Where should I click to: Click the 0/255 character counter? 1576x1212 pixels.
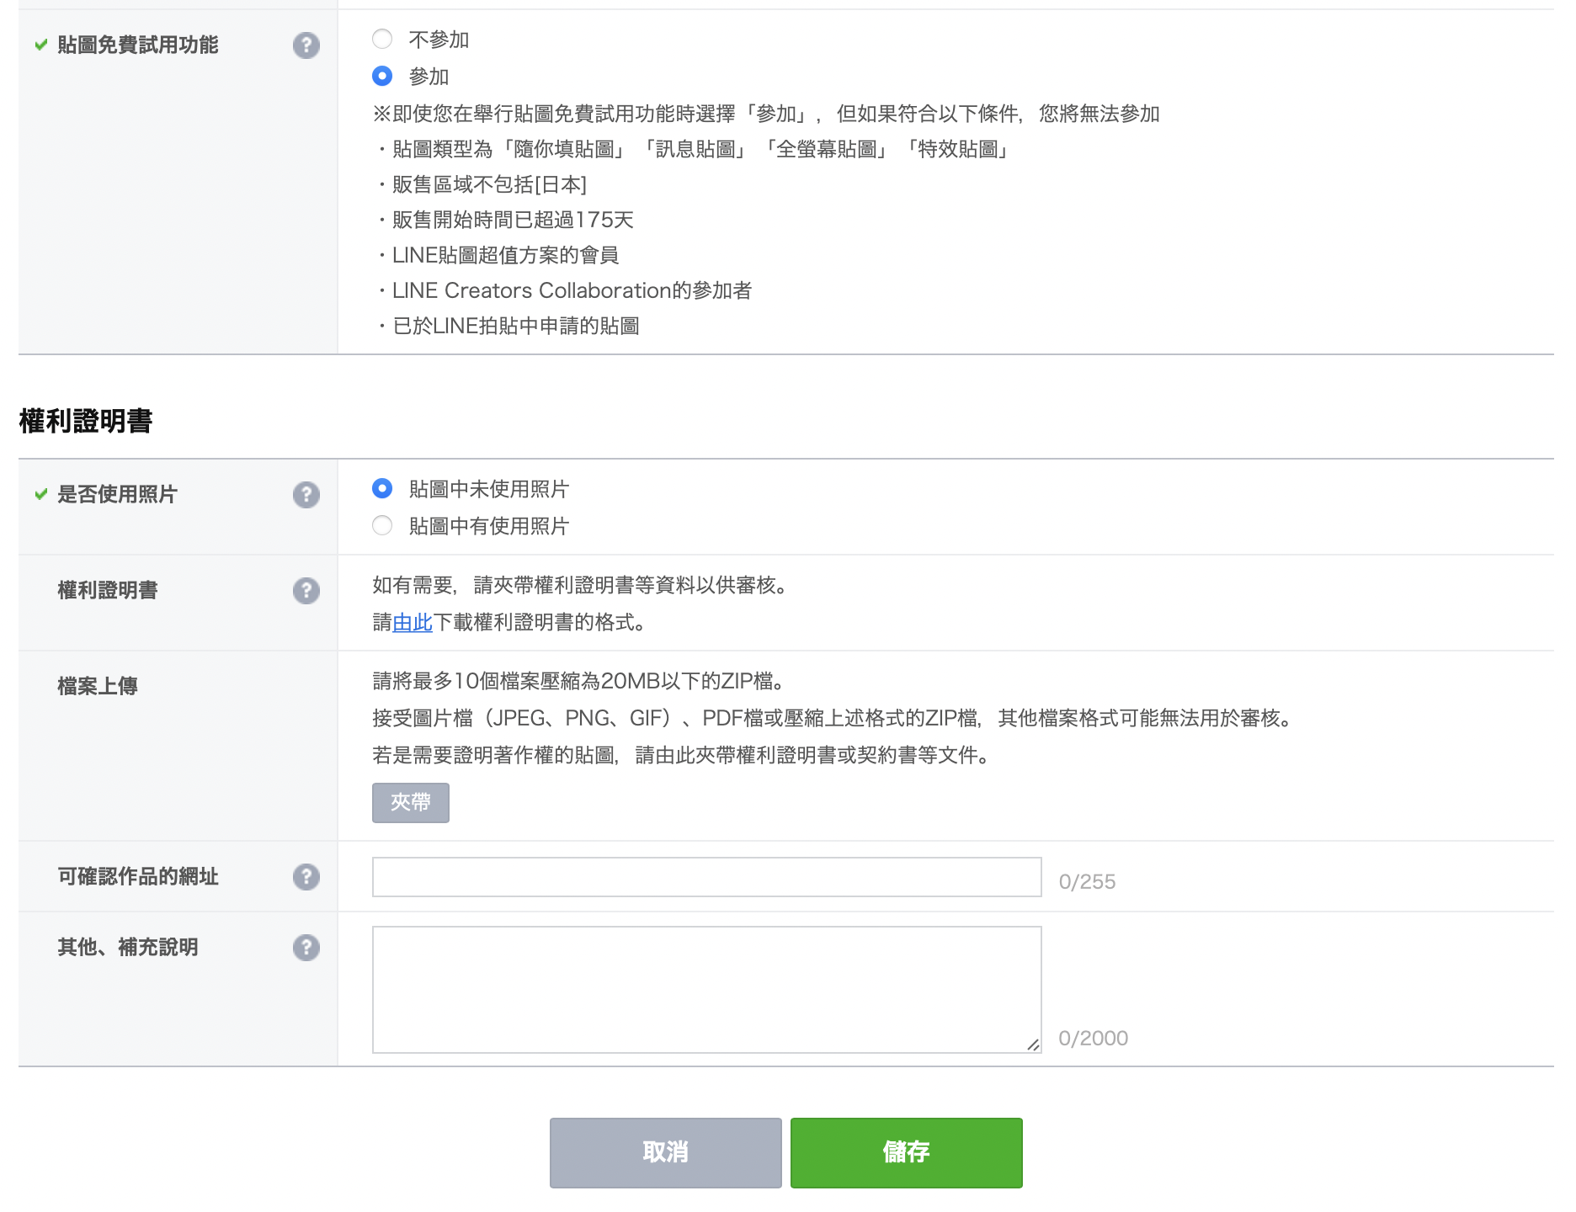coord(1087,882)
